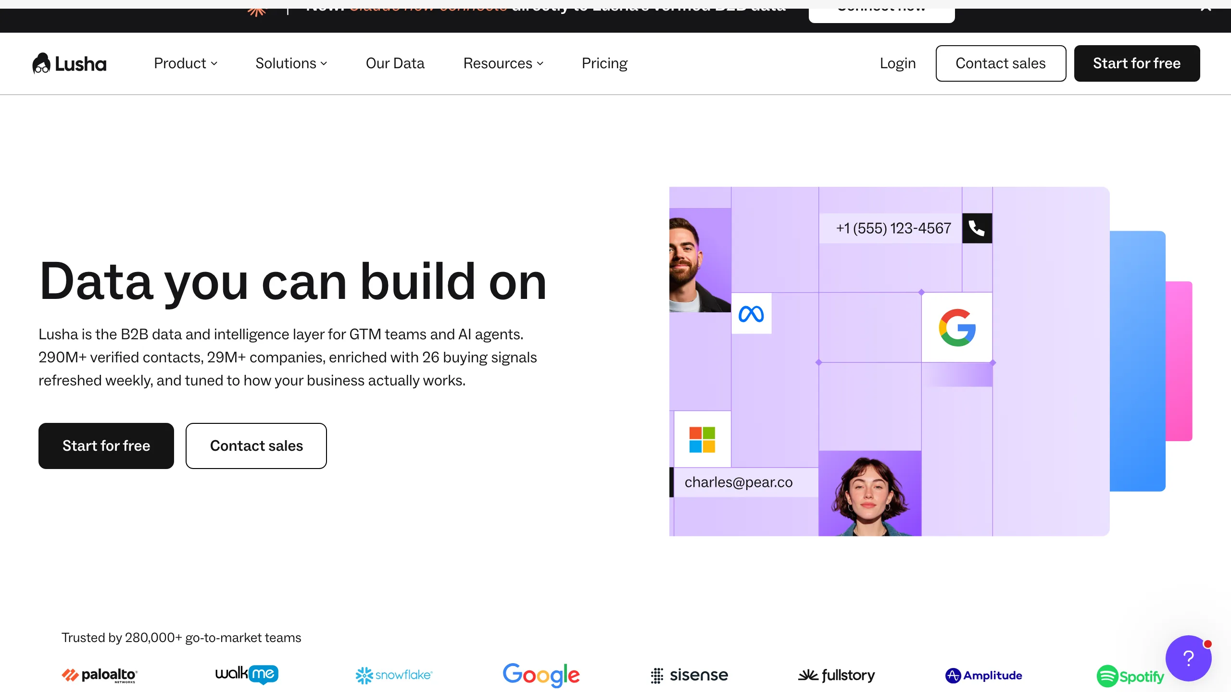The image size is (1231, 692).
Task: Go to the Pricing page
Action: (604, 63)
